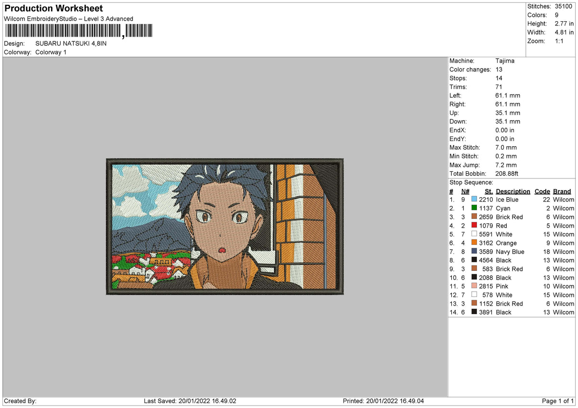Image resolution: width=578 pixels, height=408 pixels.
Task: Click the 'Stop Sequence:' label
Action: click(471, 182)
